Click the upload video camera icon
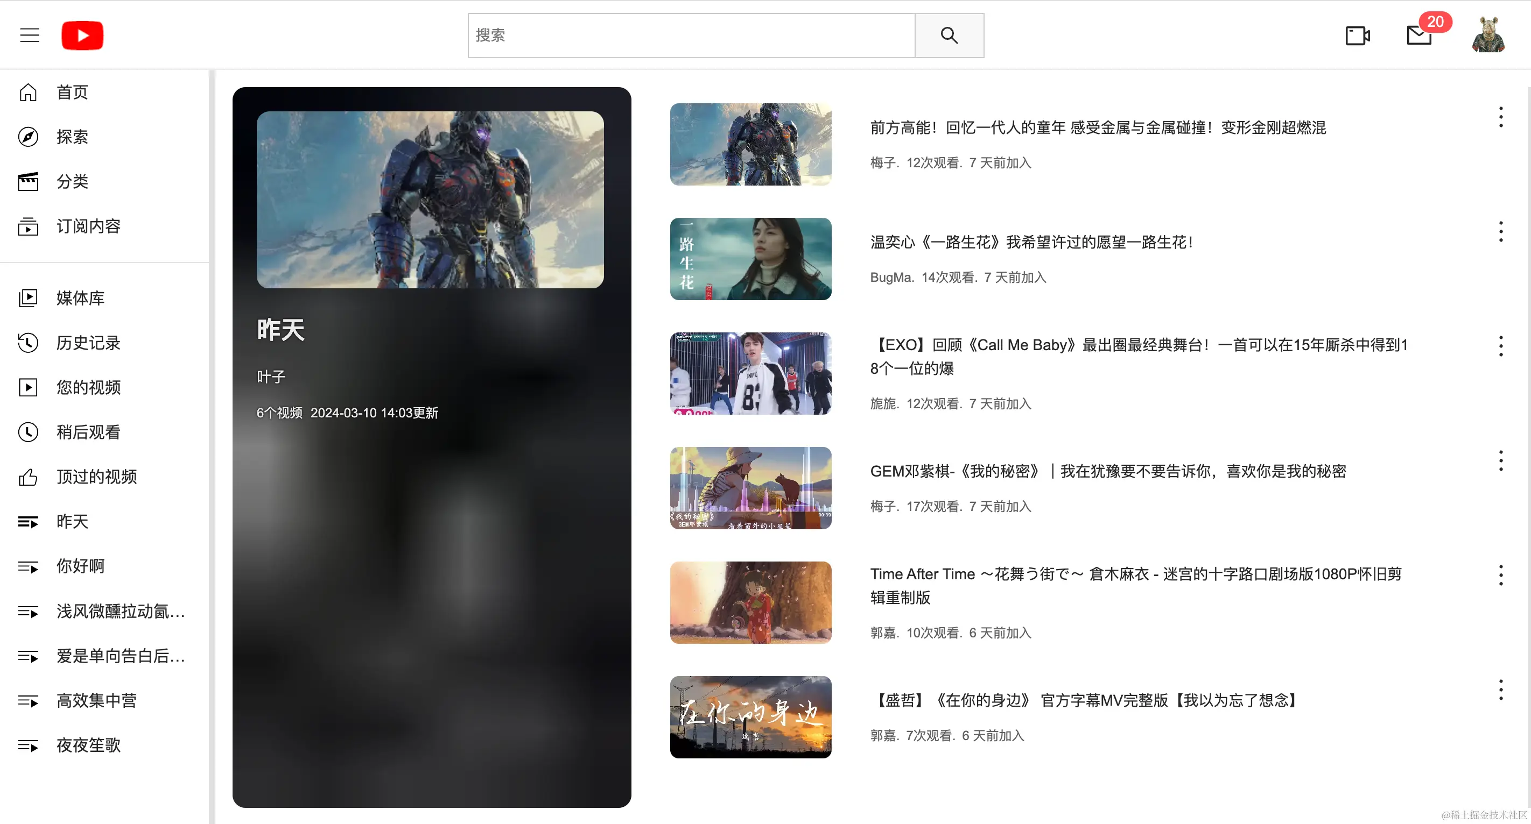Viewport: 1531px width, 824px height. click(x=1358, y=35)
